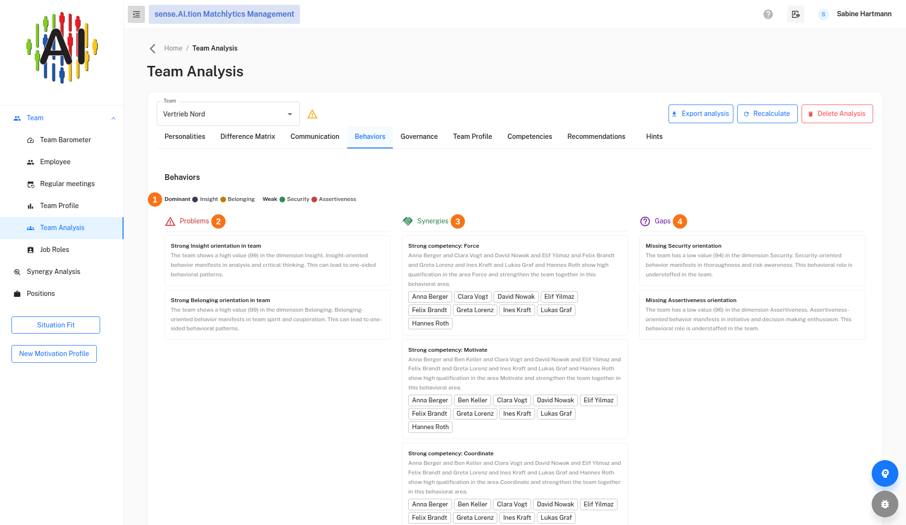Viewport: 906px width, 525px height.
Task: Click the Insight legend color dot
Action: click(195, 199)
